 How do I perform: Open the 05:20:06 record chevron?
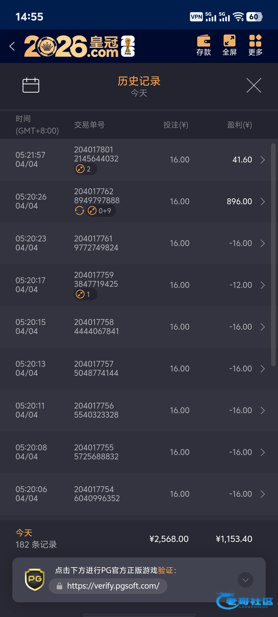[263, 494]
